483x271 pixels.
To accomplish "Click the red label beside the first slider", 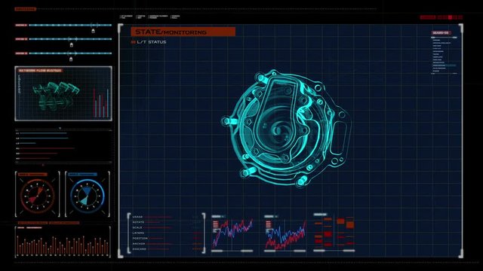I will point(21,25).
